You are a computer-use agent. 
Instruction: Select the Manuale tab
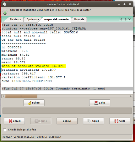tap(79, 19)
